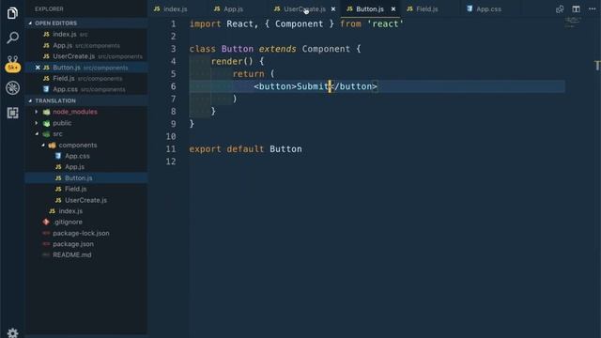Open the Debug view in activity bar
The width and height of the screenshot is (601, 338).
[x=12, y=87]
